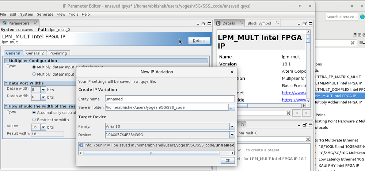The height and width of the screenshot is (171, 365).
Task: Confirm the New IP Variation dialog with OK
Action: (228, 160)
